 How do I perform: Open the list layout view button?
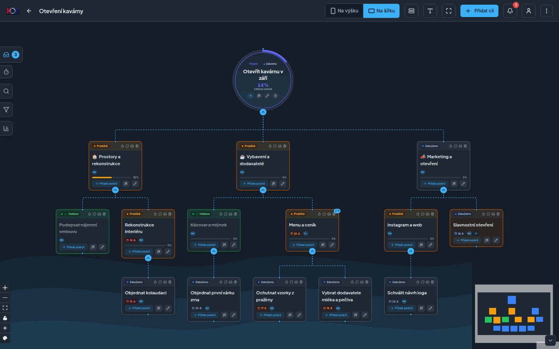[x=411, y=11]
